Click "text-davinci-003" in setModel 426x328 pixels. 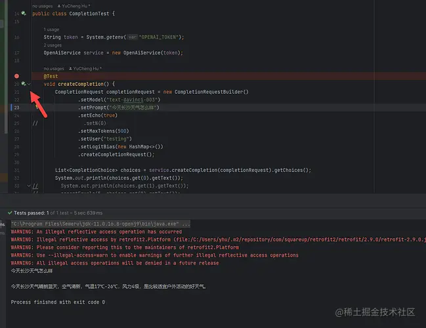tap(133, 100)
